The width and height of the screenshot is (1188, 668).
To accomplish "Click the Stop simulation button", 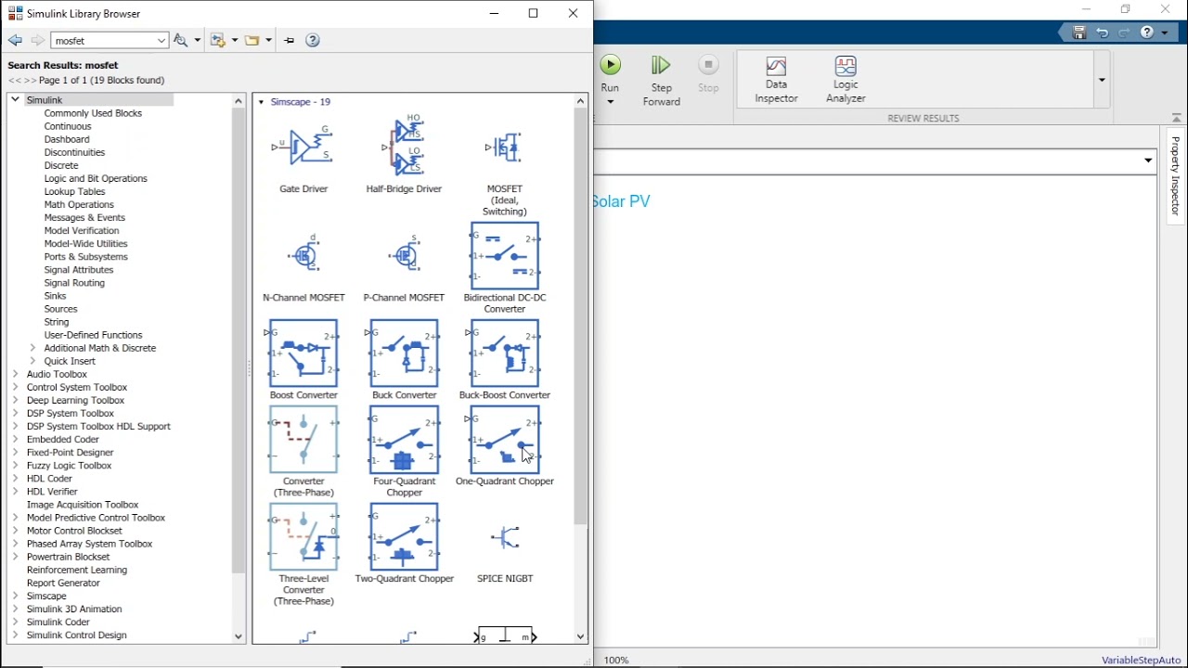I will point(708,73).
